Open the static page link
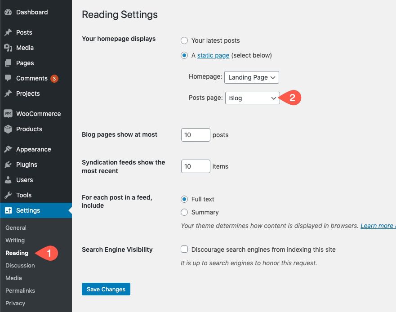Viewport: 396px width, 312px height. point(213,55)
